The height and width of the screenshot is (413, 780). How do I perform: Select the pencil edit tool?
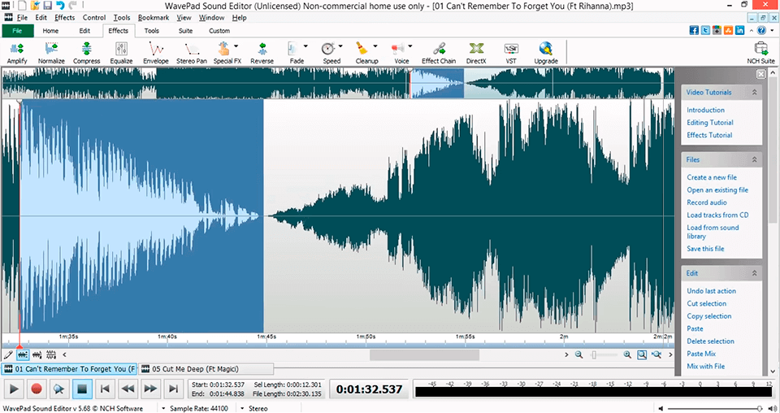pos(8,354)
